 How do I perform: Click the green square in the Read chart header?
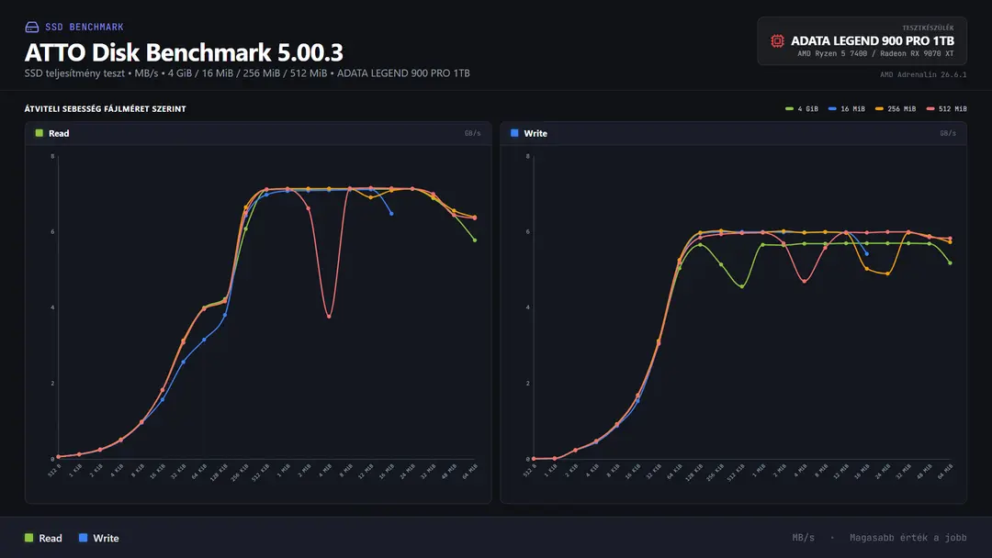pyautogui.click(x=39, y=133)
